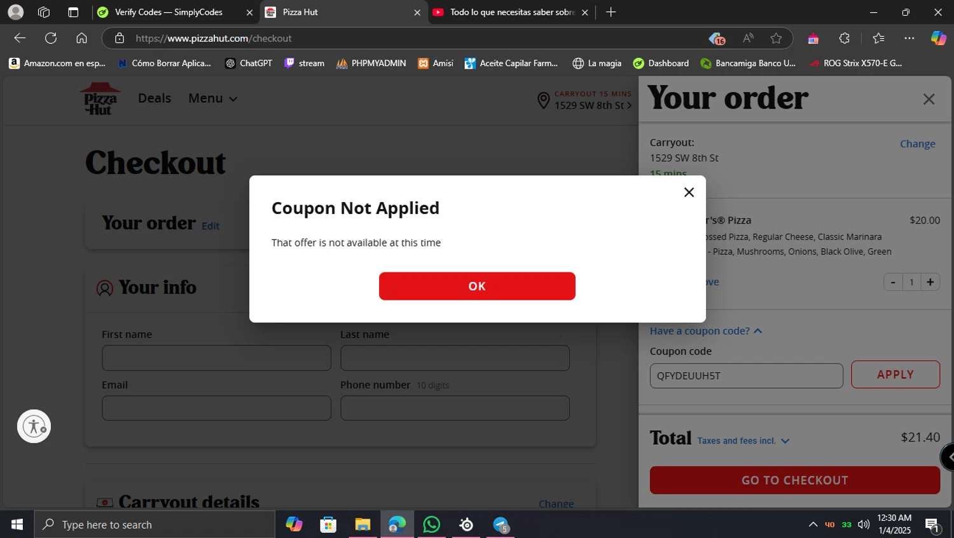Open Amazon.com en esp... bookmark
The image size is (954, 538).
[57, 63]
